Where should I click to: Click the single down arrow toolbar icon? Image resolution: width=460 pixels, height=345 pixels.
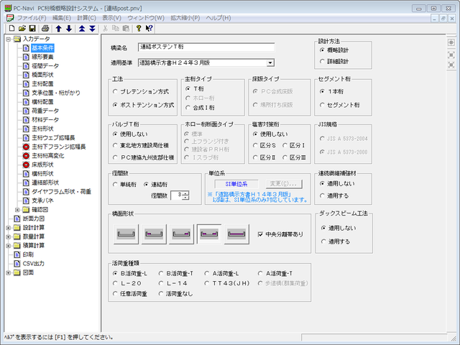pos(69,28)
